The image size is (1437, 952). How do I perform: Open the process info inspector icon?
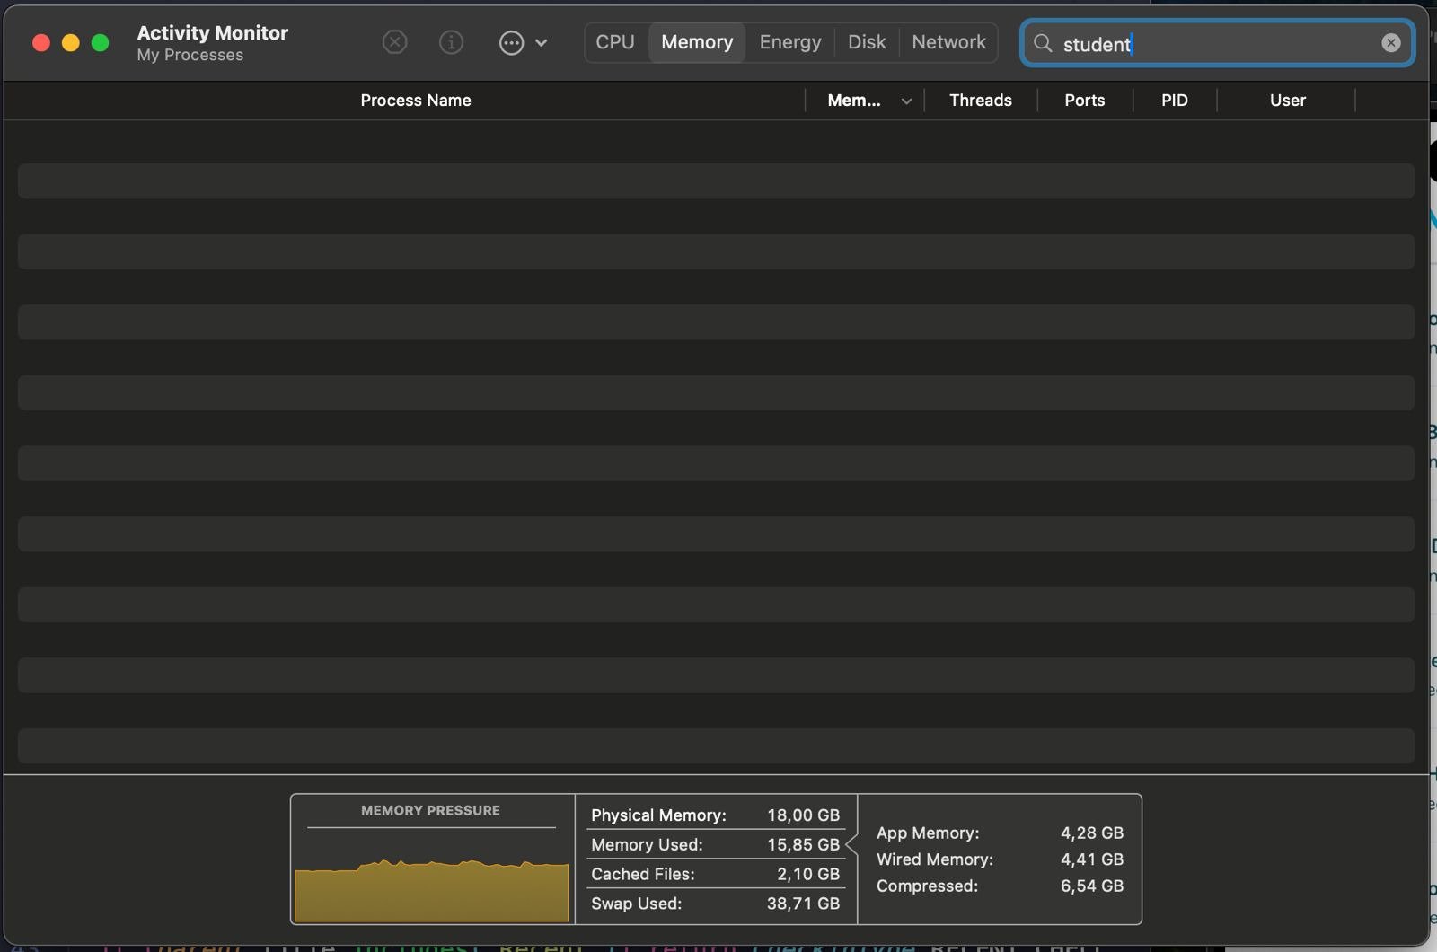click(451, 42)
